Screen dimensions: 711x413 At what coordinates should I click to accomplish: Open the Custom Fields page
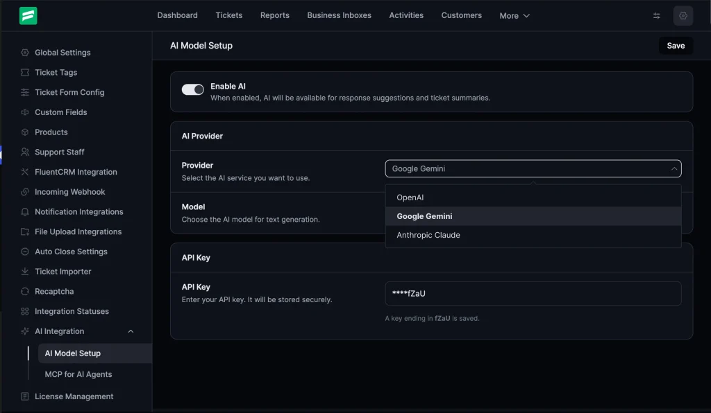(61, 112)
